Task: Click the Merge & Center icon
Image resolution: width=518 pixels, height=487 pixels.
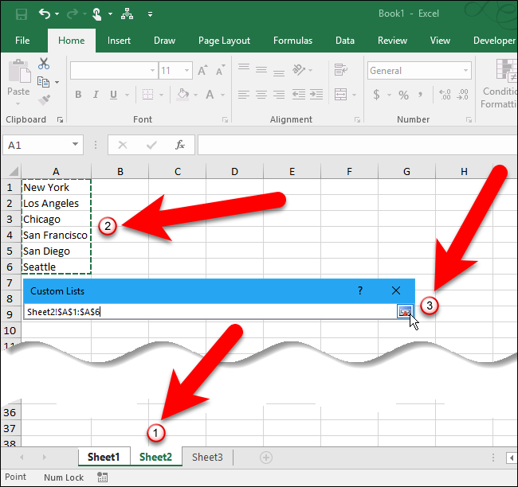Action: (340, 95)
